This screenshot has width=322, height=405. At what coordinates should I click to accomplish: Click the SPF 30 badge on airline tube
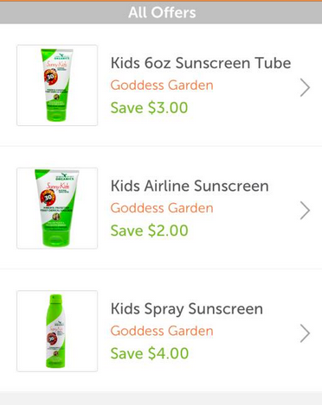(48, 198)
